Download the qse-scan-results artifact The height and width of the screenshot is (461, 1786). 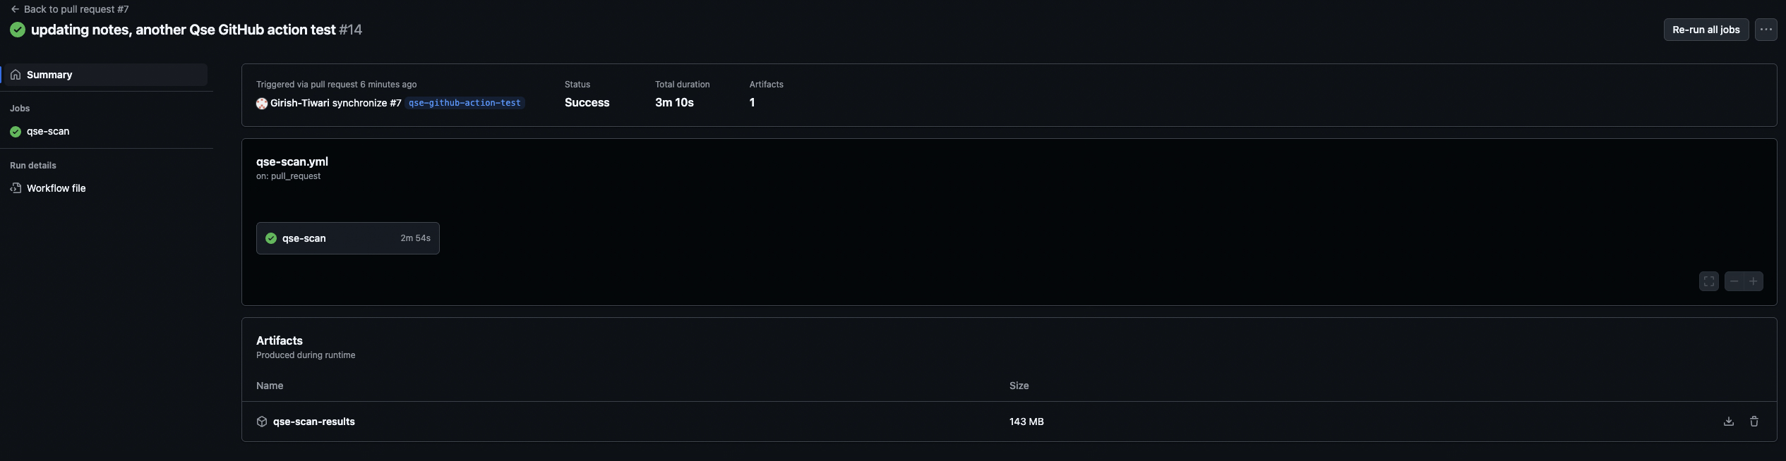click(1728, 422)
